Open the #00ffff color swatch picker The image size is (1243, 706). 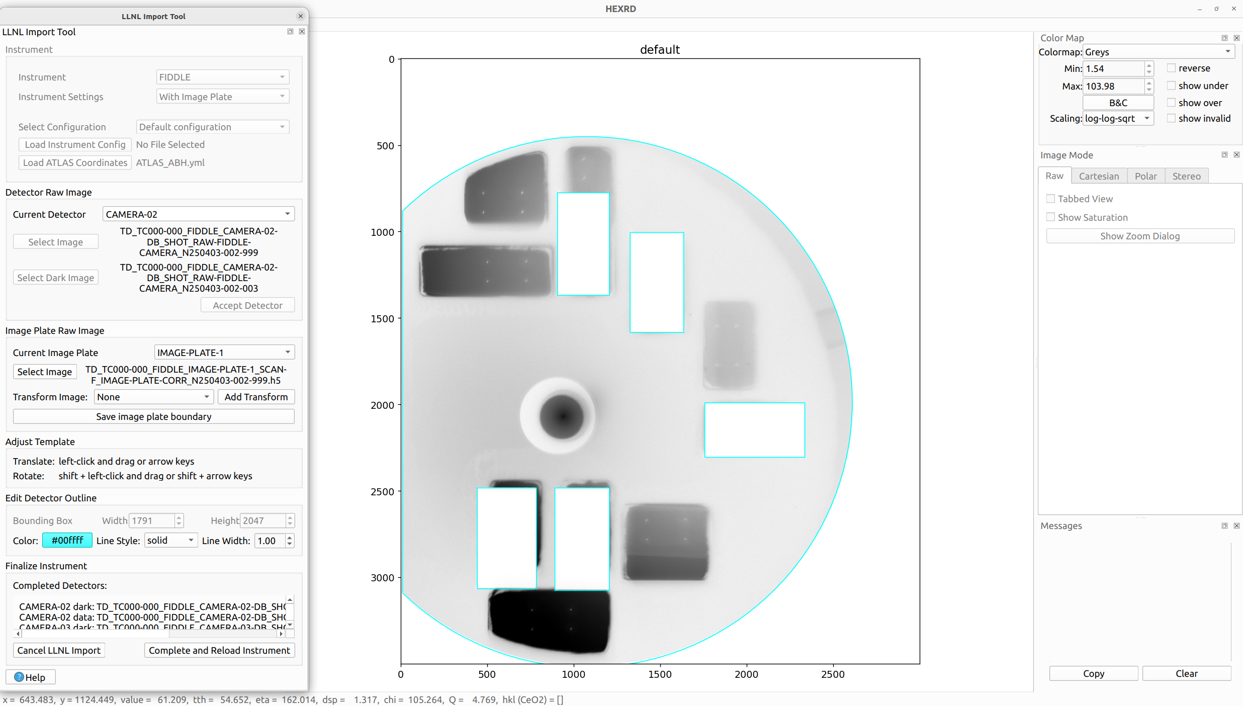coord(67,540)
